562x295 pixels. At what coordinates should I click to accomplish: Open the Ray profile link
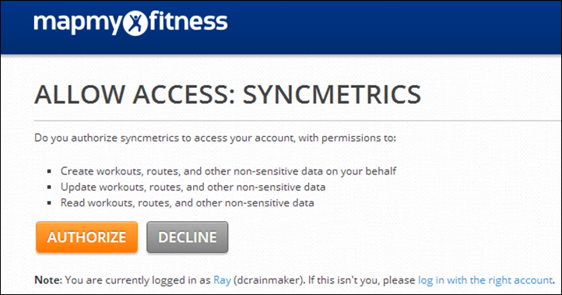click(x=222, y=280)
